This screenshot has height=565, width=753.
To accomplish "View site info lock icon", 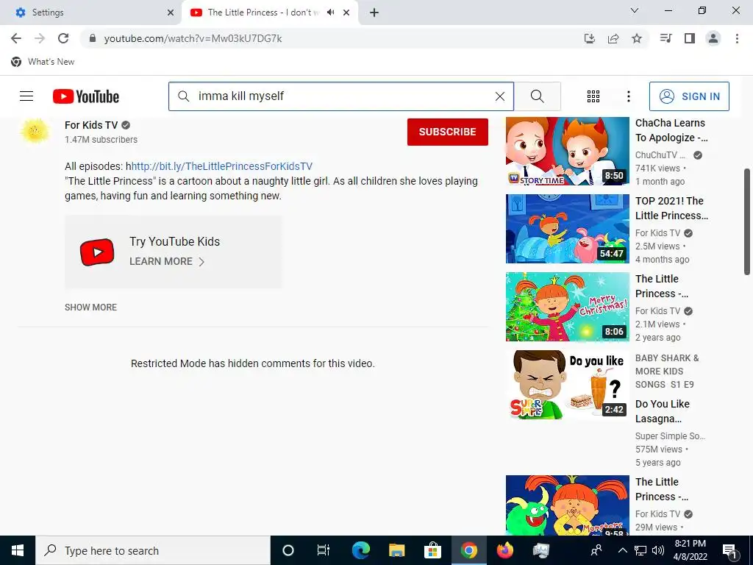I will pos(93,38).
